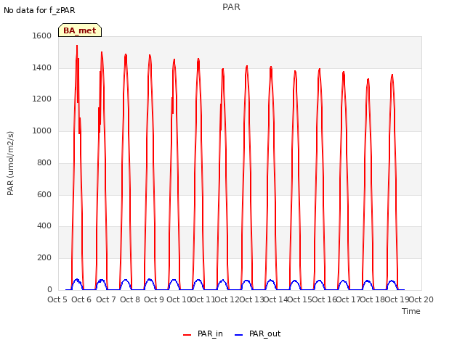This screenshot has width=465, height=348.
Task: Click the 'No data for f_zPAR' message
Action: [39, 10]
